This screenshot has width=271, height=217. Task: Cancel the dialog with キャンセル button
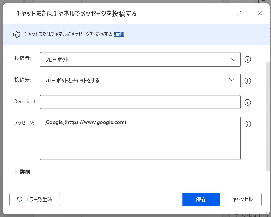(242, 199)
